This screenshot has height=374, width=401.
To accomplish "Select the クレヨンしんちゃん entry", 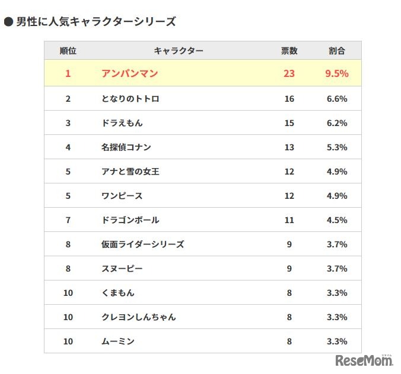I will (x=138, y=317).
